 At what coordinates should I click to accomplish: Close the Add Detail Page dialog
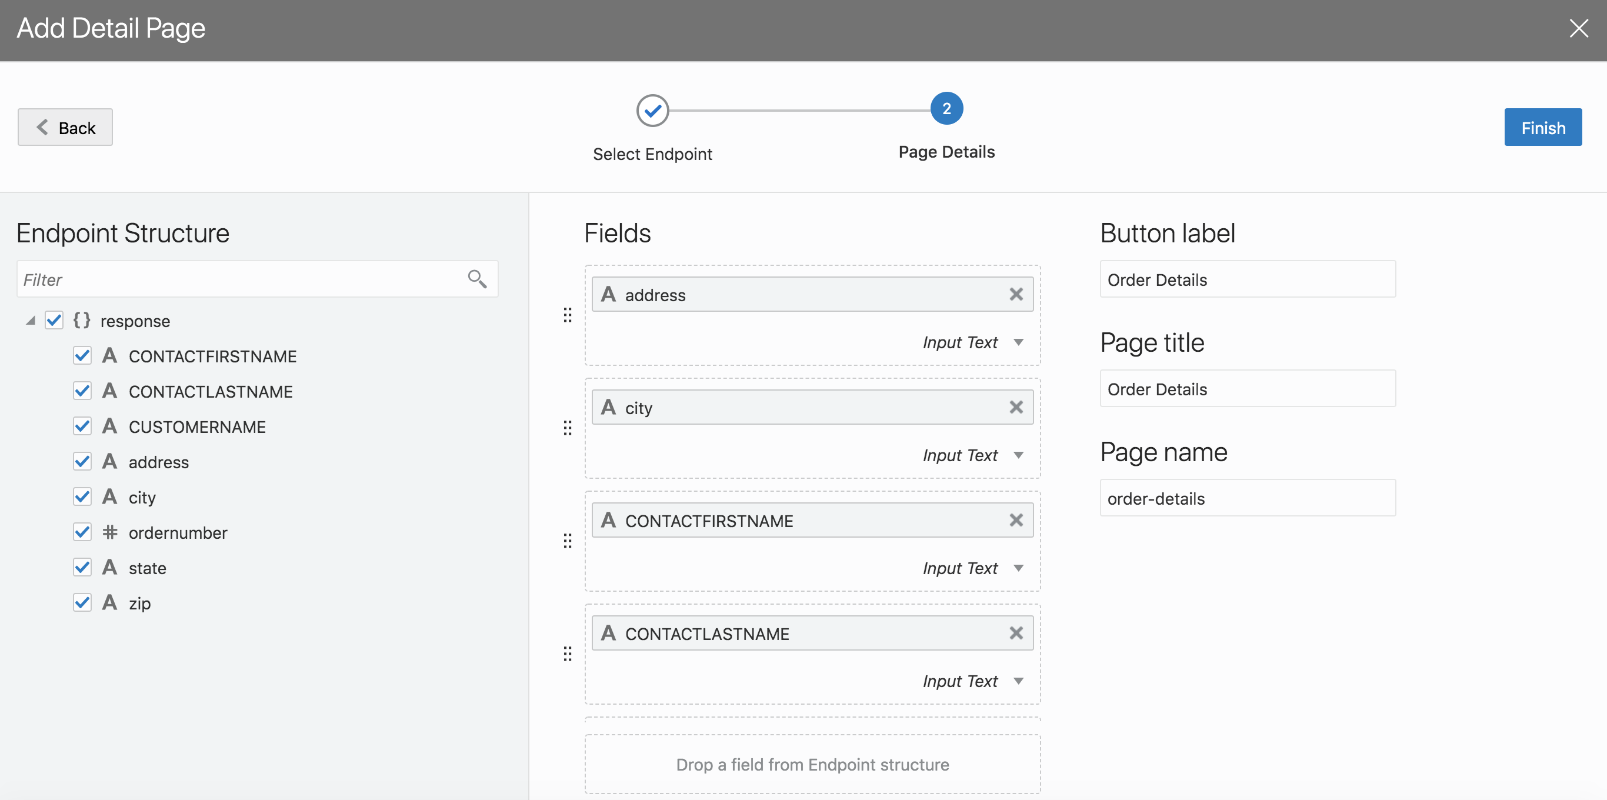click(x=1578, y=28)
